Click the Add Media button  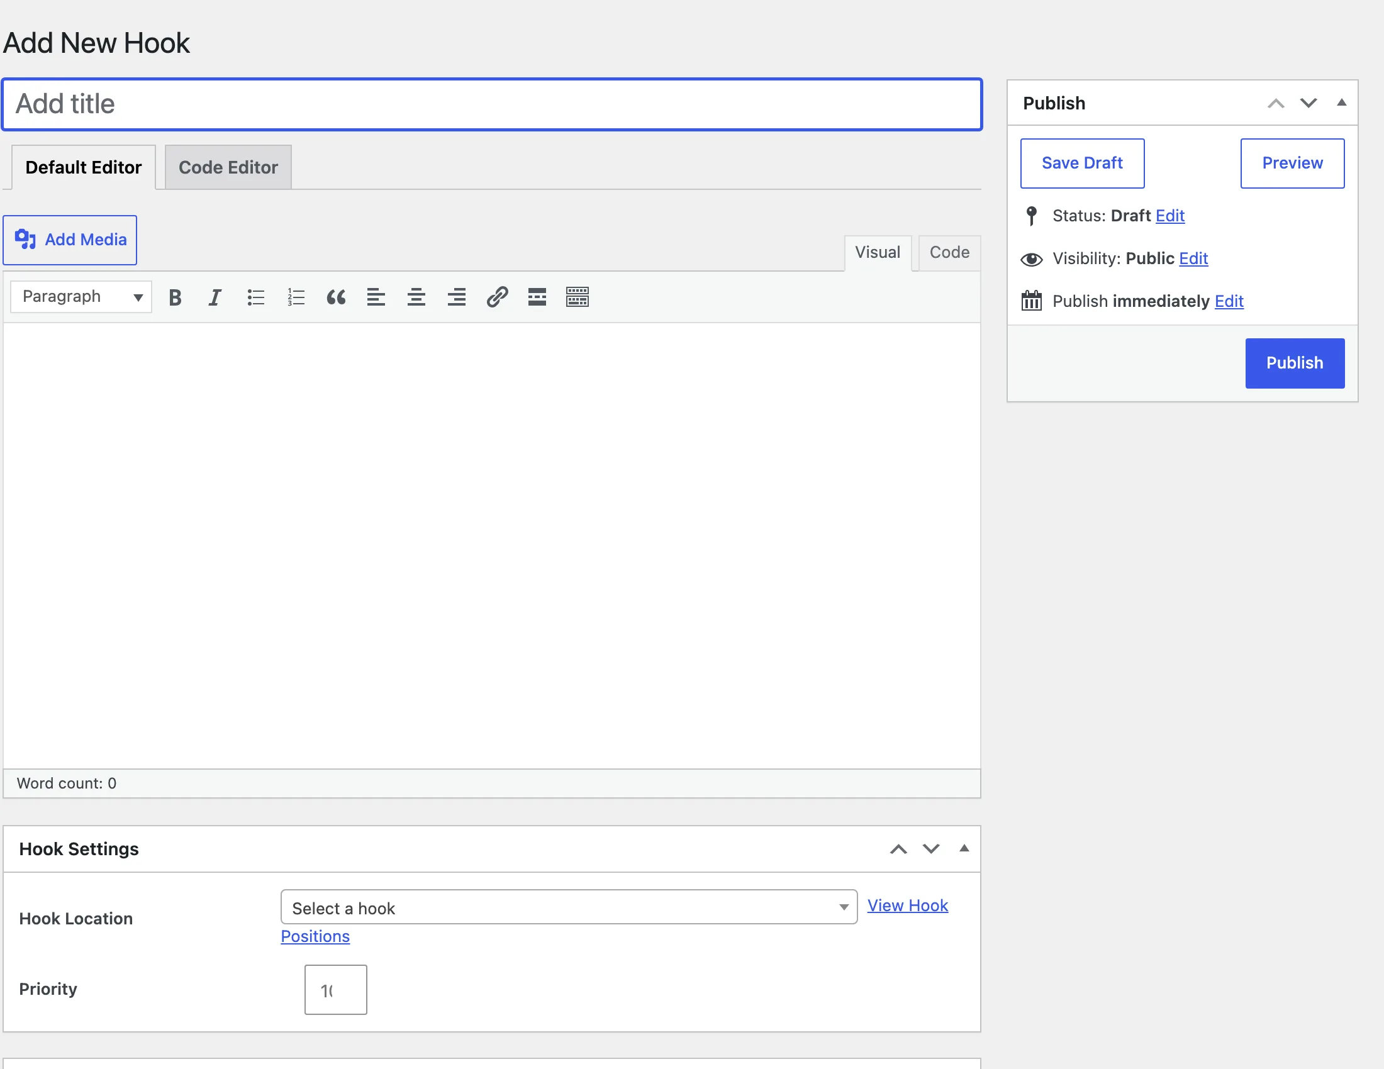pyautogui.click(x=70, y=240)
